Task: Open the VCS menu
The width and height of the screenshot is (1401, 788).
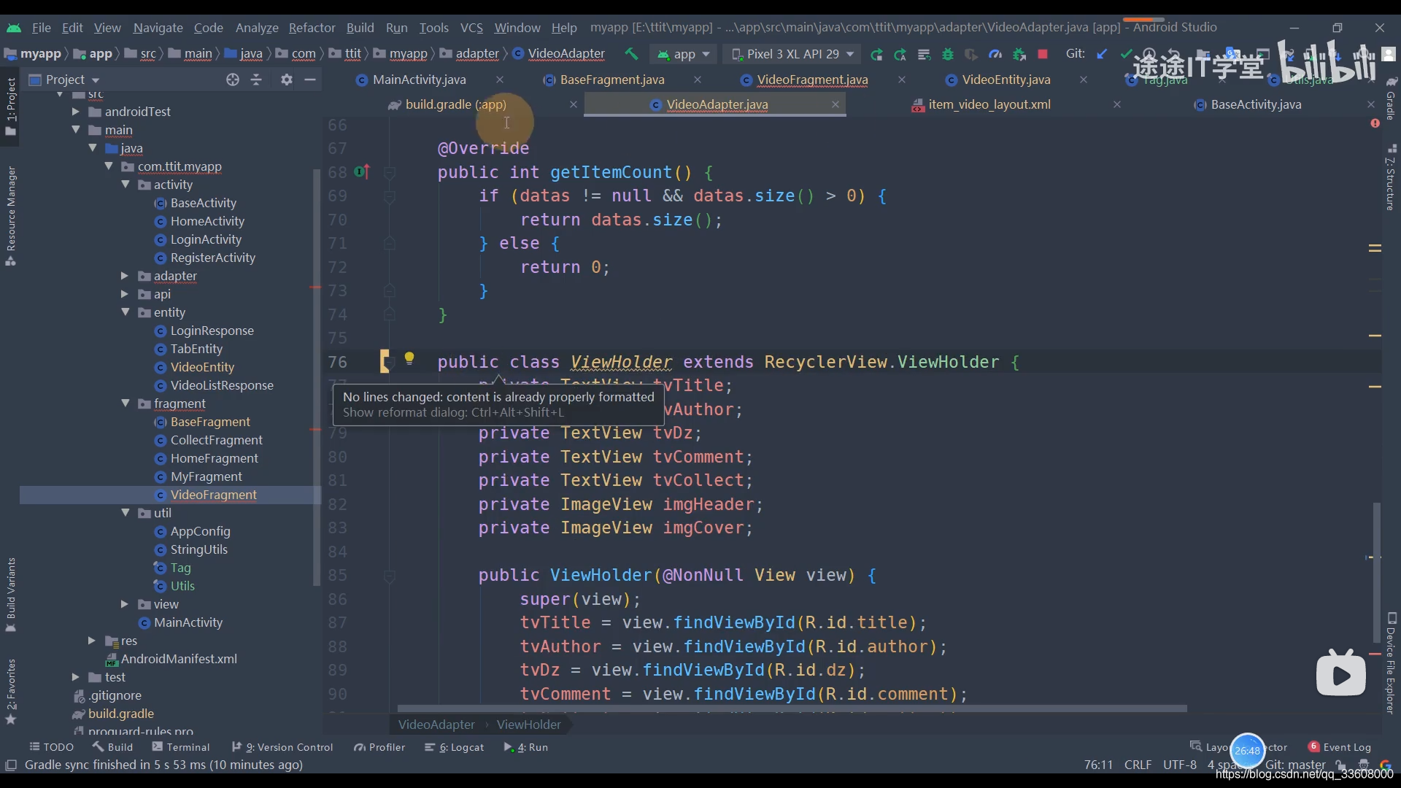Action: [471, 28]
